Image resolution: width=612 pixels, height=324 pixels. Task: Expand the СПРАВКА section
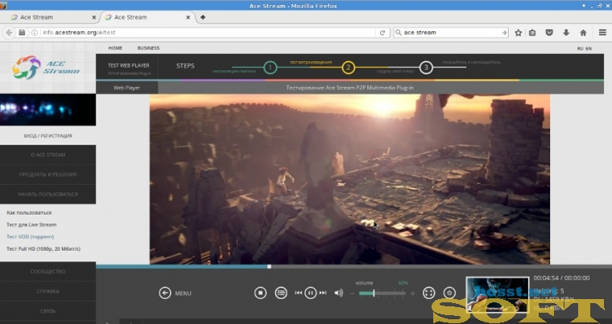click(x=48, y=291)
